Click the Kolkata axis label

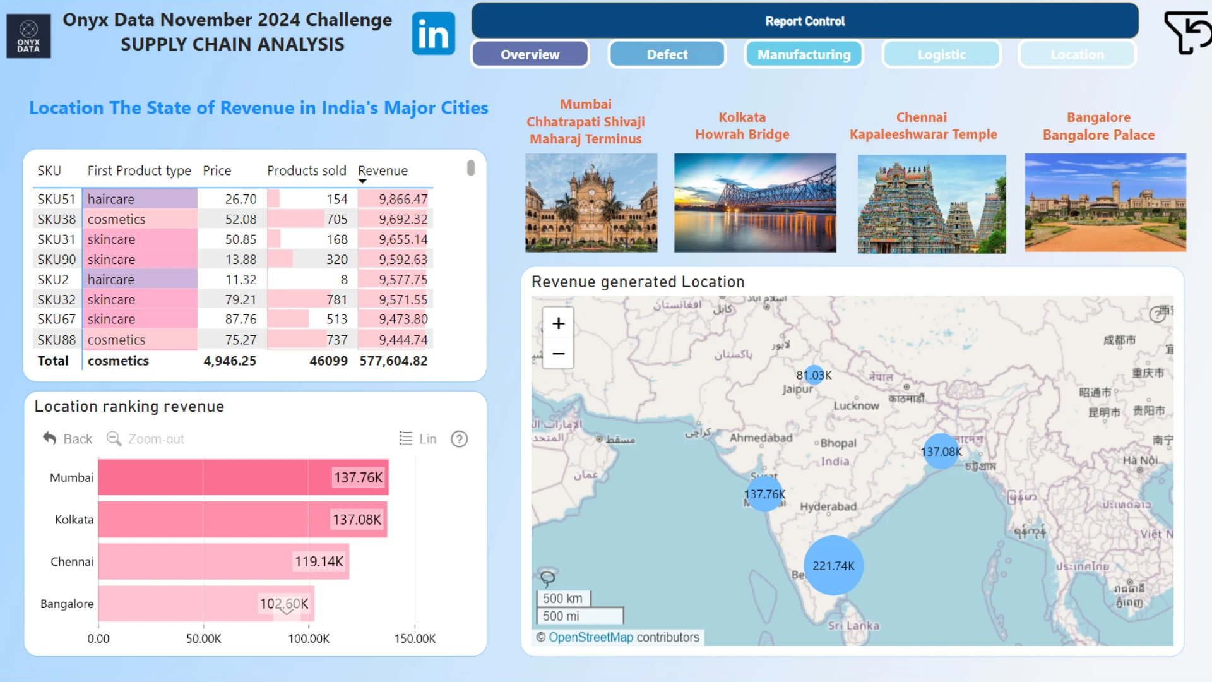(x=74, y=520)
